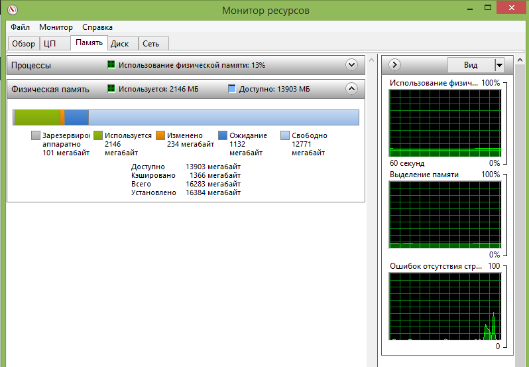Click scroll up arrow of graphs pane scrollbar
The width and height of the screenshot is (529, 367).
coord(520,60)
